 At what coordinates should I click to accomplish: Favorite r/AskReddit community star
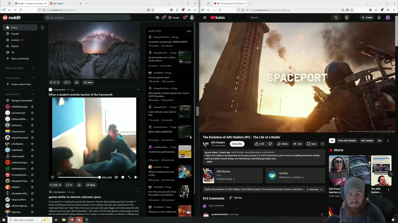(x=32, y=150)
